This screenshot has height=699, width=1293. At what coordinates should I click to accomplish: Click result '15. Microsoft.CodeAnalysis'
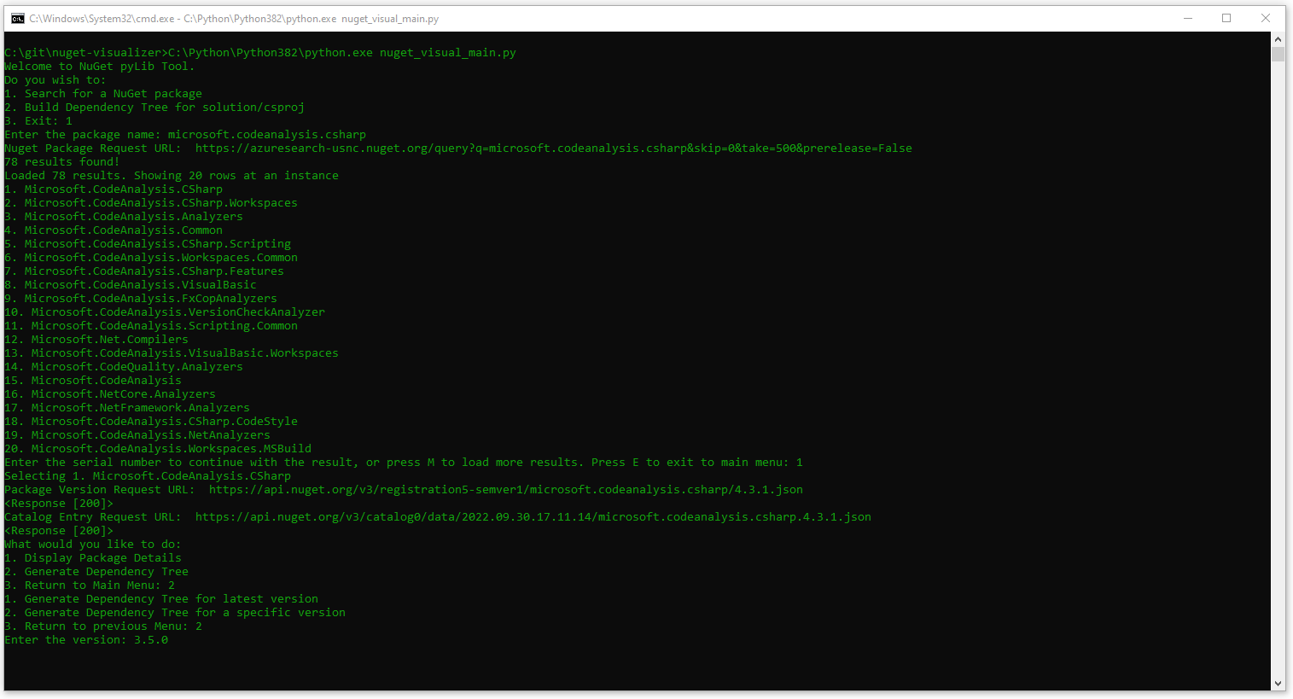[93, 381]
